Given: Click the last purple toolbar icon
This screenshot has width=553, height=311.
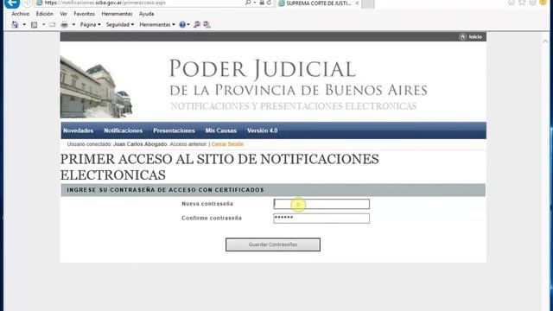Looking at the screenshot, I should [x=207, y=25].
